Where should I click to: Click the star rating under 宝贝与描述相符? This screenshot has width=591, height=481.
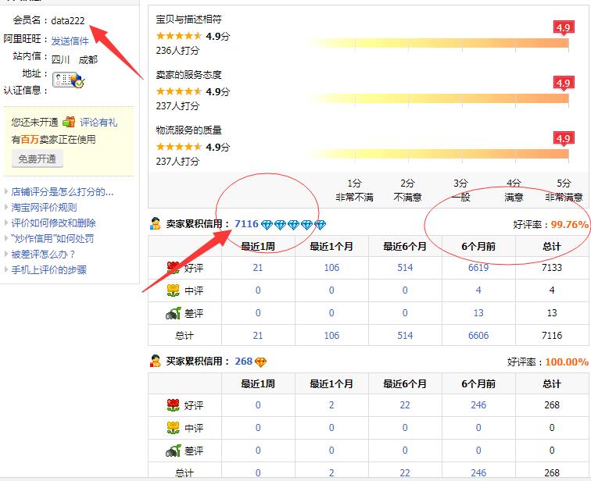point(178,36)
